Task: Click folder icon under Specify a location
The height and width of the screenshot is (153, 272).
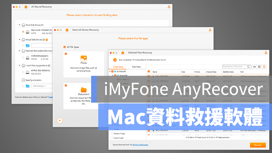Action: point(28,86)
